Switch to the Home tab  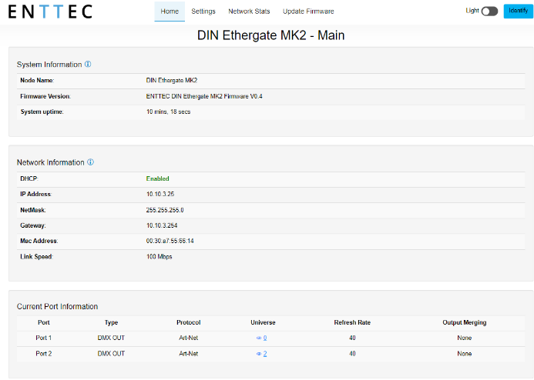[170, 12]
